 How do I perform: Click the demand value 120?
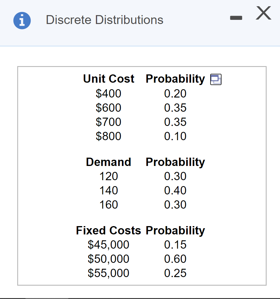tap(109, 176)
